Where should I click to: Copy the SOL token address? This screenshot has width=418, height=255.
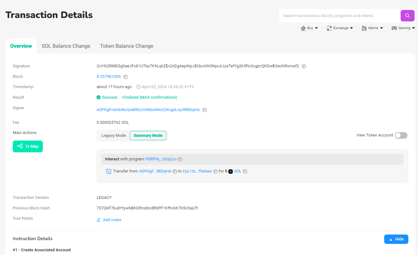click(x=245, y=171)
